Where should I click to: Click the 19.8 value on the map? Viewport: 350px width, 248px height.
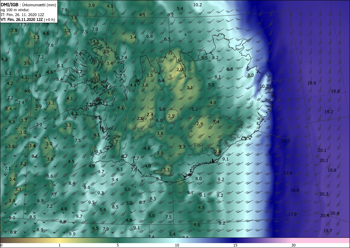tap(332, 170)
